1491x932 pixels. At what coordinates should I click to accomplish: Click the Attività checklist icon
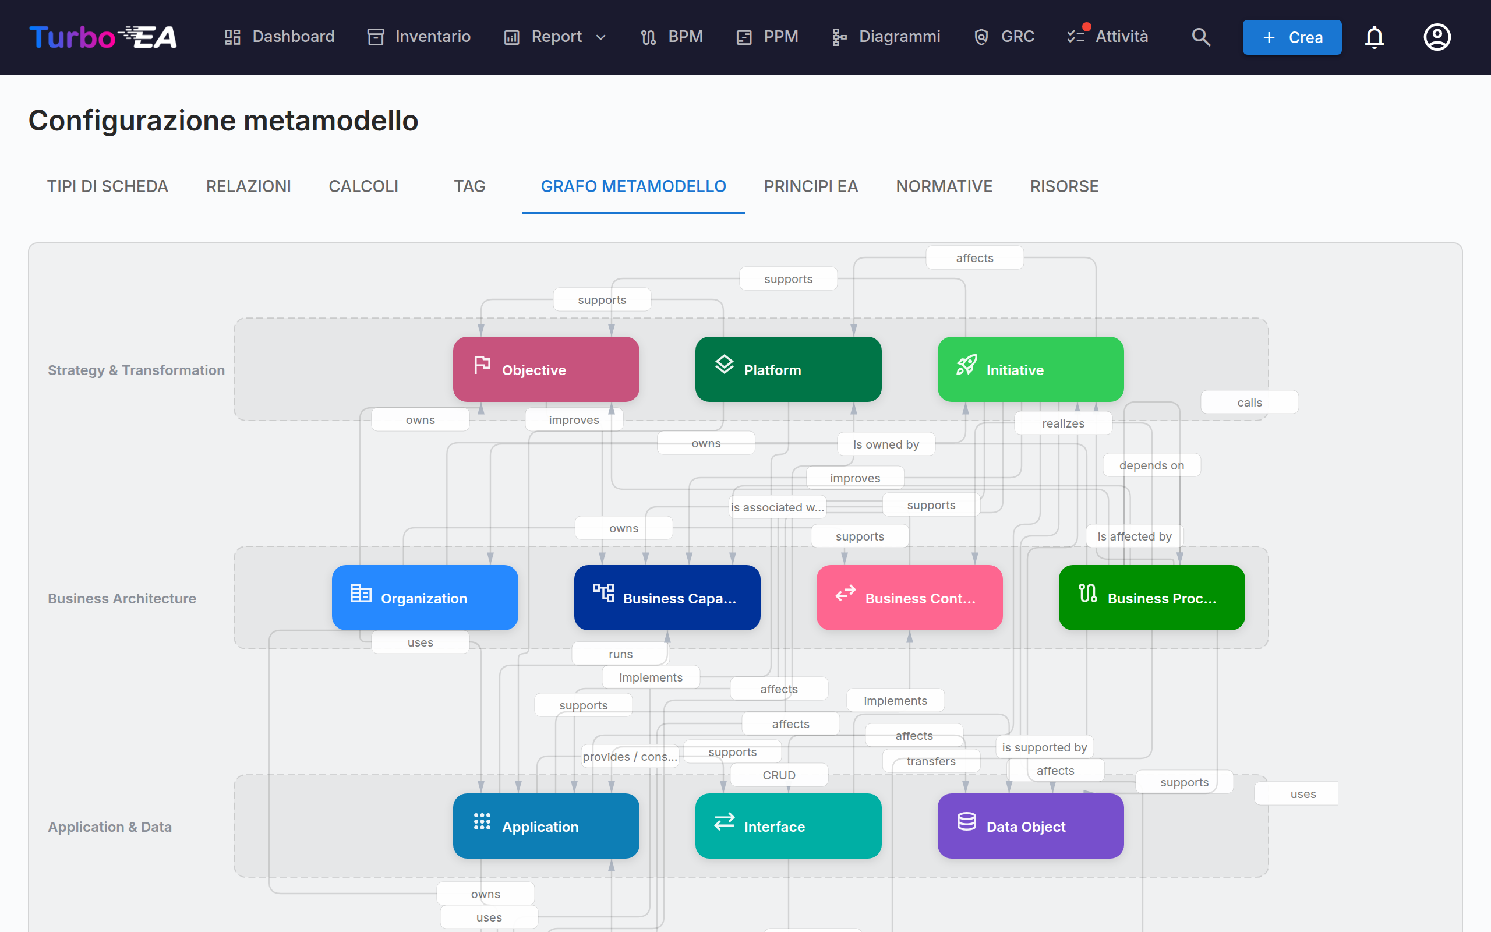tap(1077, 36)
